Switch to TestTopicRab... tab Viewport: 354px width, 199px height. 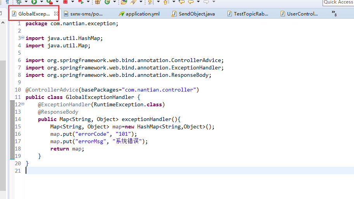tap(248, 14)
